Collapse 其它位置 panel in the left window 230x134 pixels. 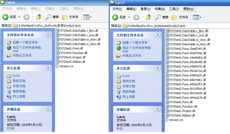[x=48, y=68]
